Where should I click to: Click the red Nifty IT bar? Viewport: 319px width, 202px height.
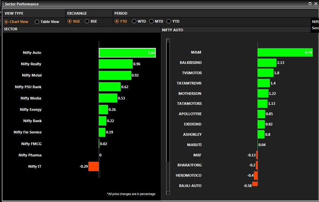coord(93,166)
